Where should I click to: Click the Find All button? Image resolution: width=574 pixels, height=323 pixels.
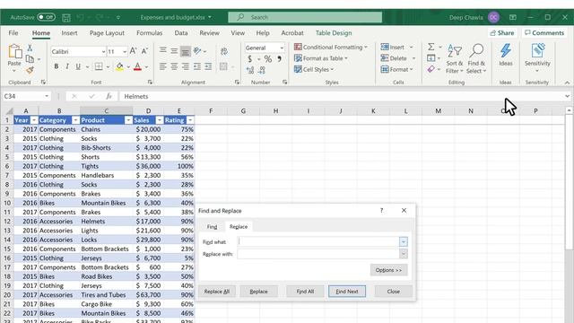[305, 292]
